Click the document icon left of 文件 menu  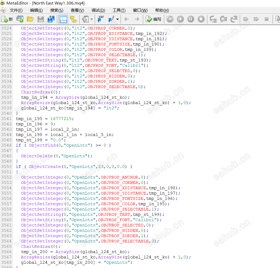click(3, 10)
